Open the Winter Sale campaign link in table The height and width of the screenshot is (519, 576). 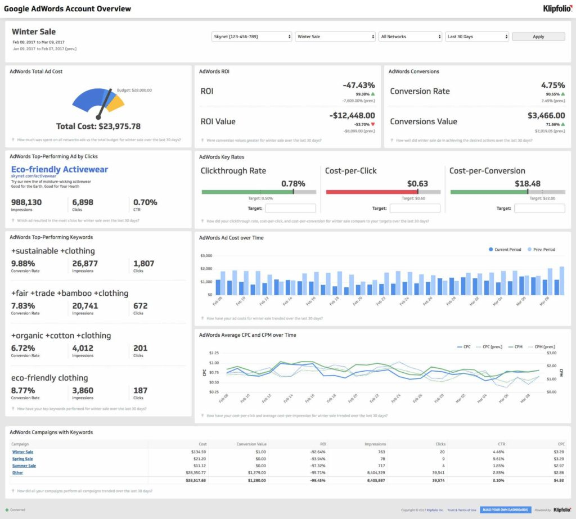click(x=23, y=452)
